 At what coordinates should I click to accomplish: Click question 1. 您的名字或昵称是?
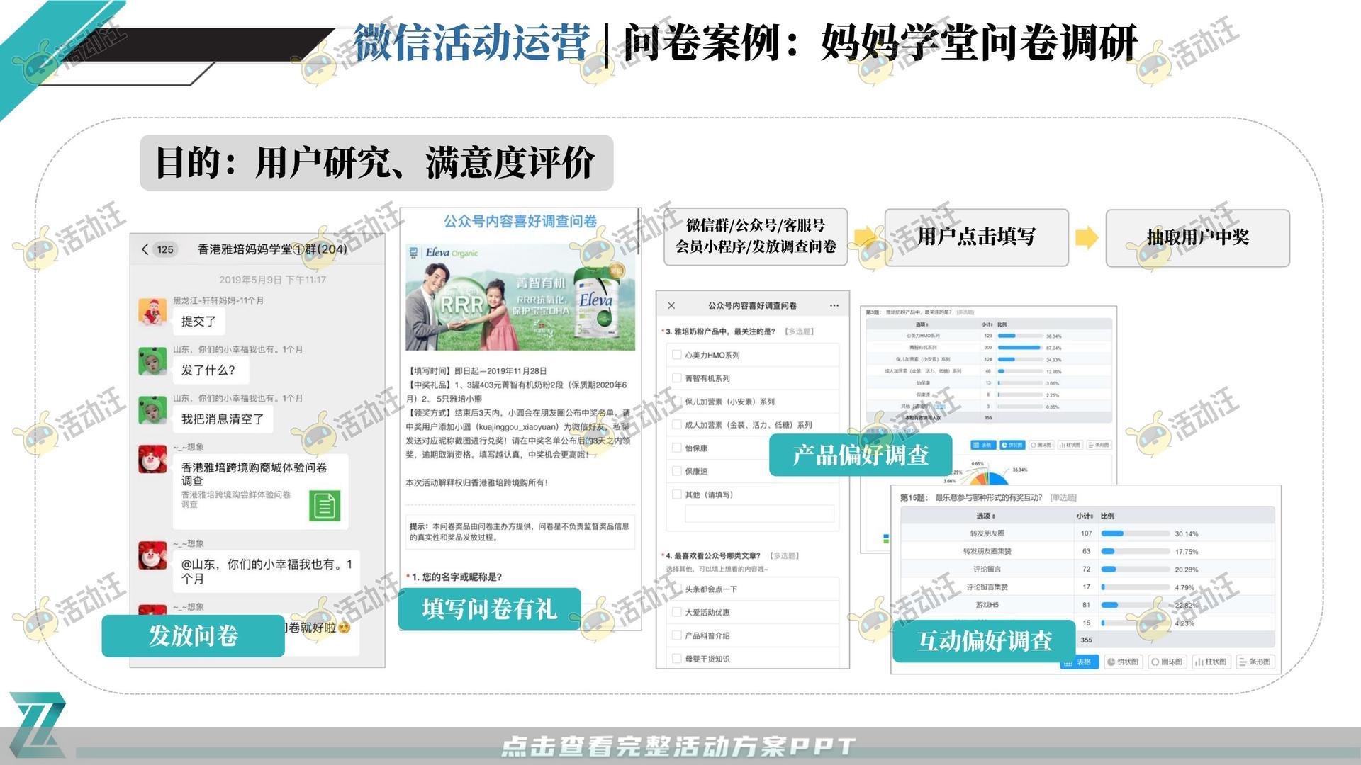(455, 577)
